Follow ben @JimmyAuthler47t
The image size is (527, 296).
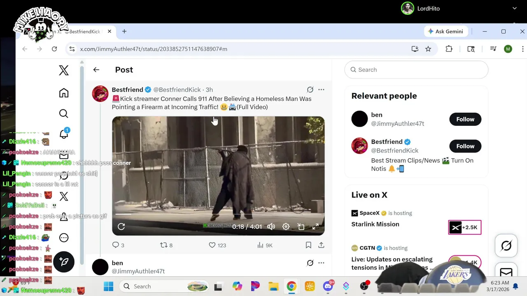pos(465,119)
